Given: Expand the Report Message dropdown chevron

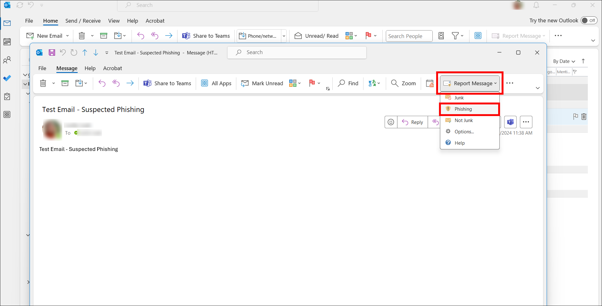Looking at the screenshot, I should 495,83.
